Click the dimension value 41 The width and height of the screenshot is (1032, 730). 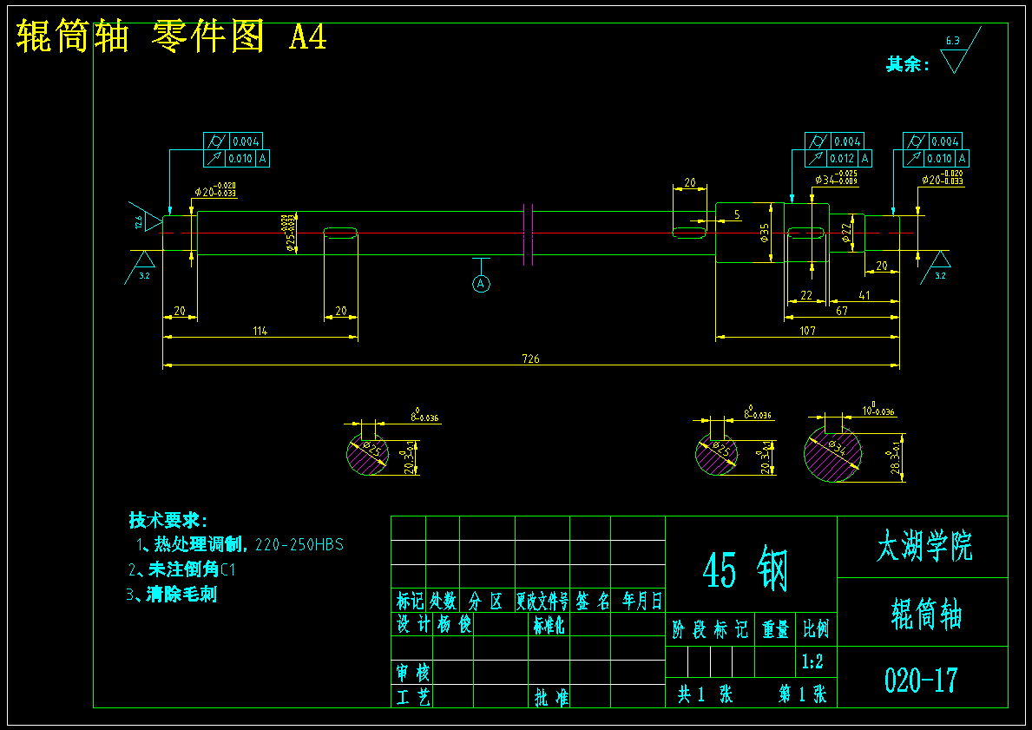coord(864,295)
